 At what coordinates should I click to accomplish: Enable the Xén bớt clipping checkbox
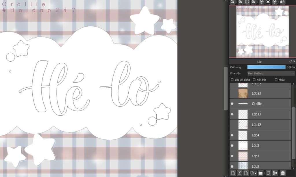(x=254, y=80)
